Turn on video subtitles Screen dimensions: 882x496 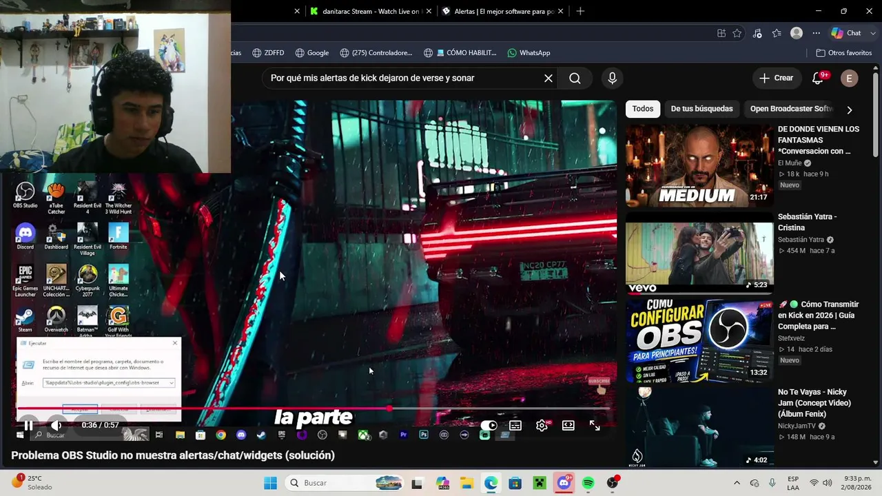pyautogui.click(x=515, y=426)
